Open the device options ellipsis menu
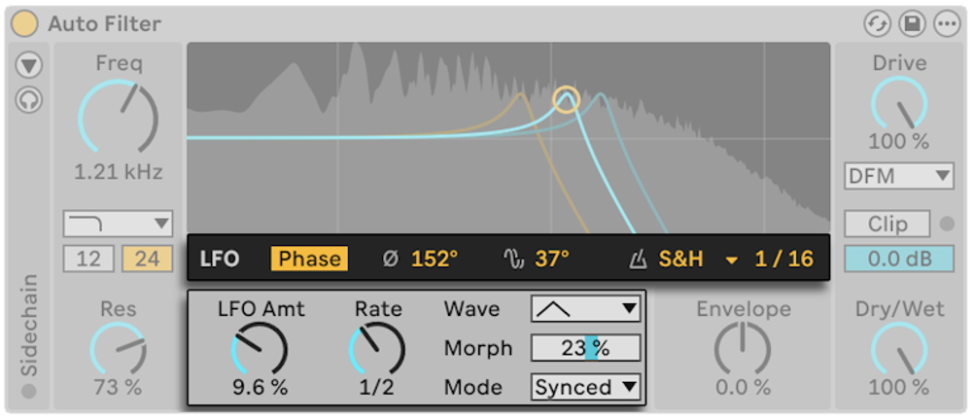The height and width of the screenshot is (418, 972). point(947,24)
